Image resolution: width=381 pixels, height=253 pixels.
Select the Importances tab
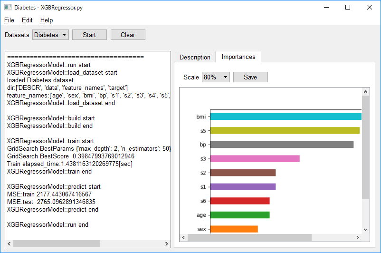point(238,57)
